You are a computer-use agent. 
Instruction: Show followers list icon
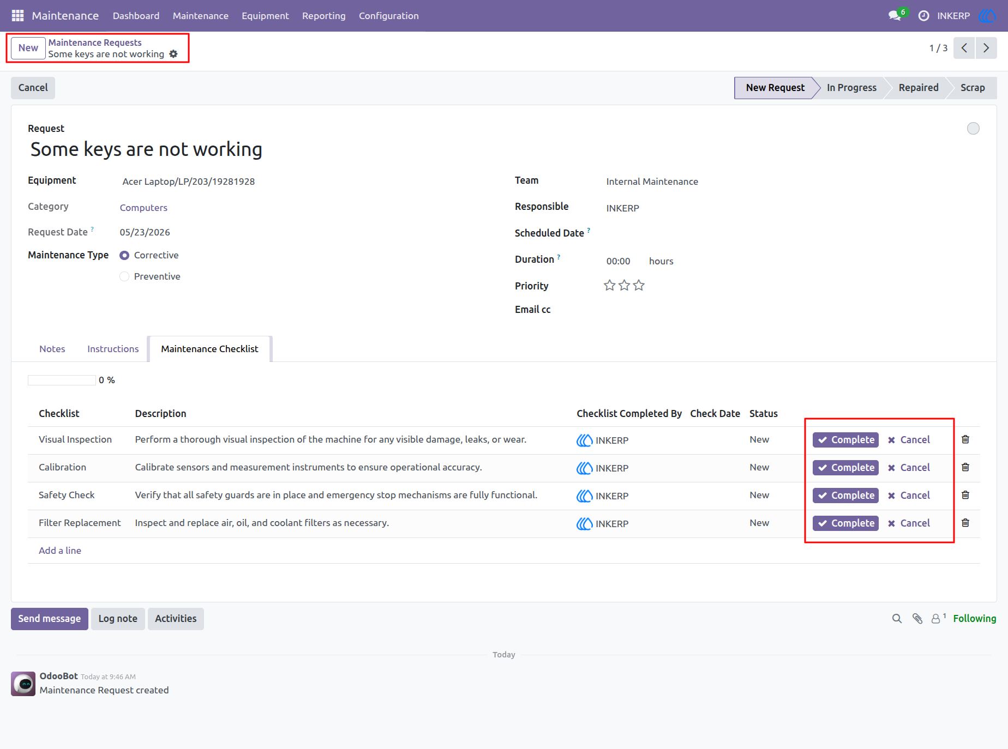938,618
